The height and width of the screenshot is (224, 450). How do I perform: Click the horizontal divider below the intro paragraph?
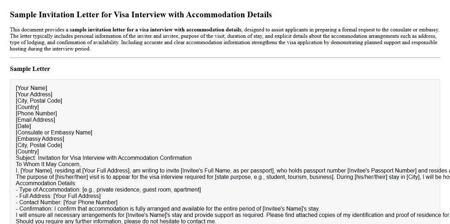(x=225, y=57)
